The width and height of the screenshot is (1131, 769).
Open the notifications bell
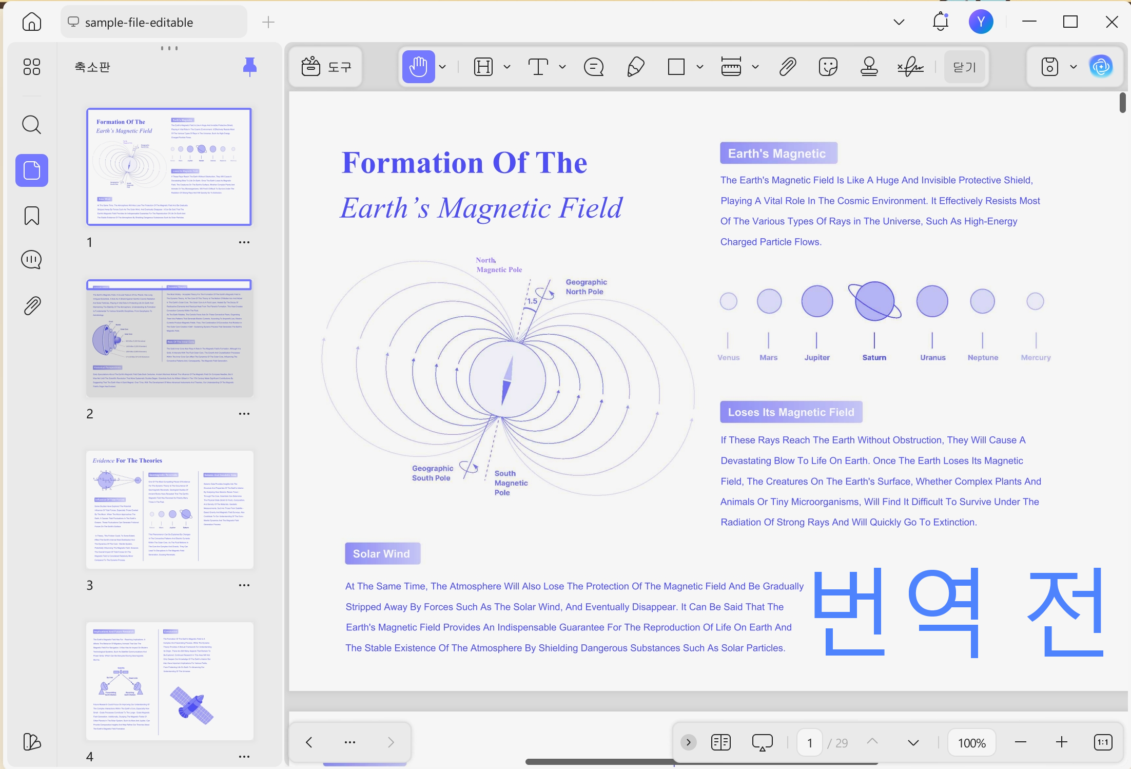click(x=941, y=22)
